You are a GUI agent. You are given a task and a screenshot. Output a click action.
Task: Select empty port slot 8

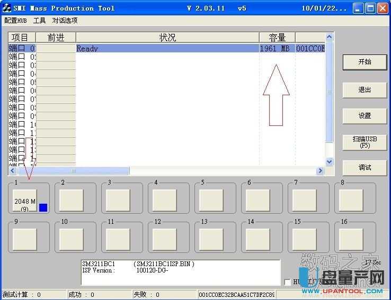351,201
